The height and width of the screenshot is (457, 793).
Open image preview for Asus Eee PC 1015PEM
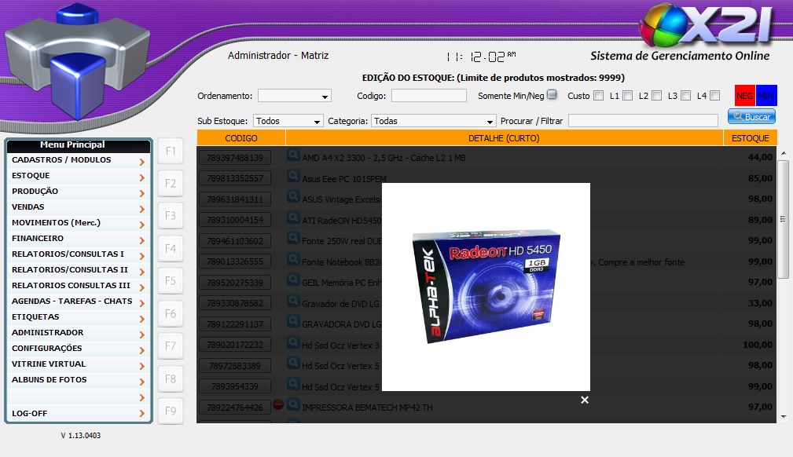(x=293, y=177)
